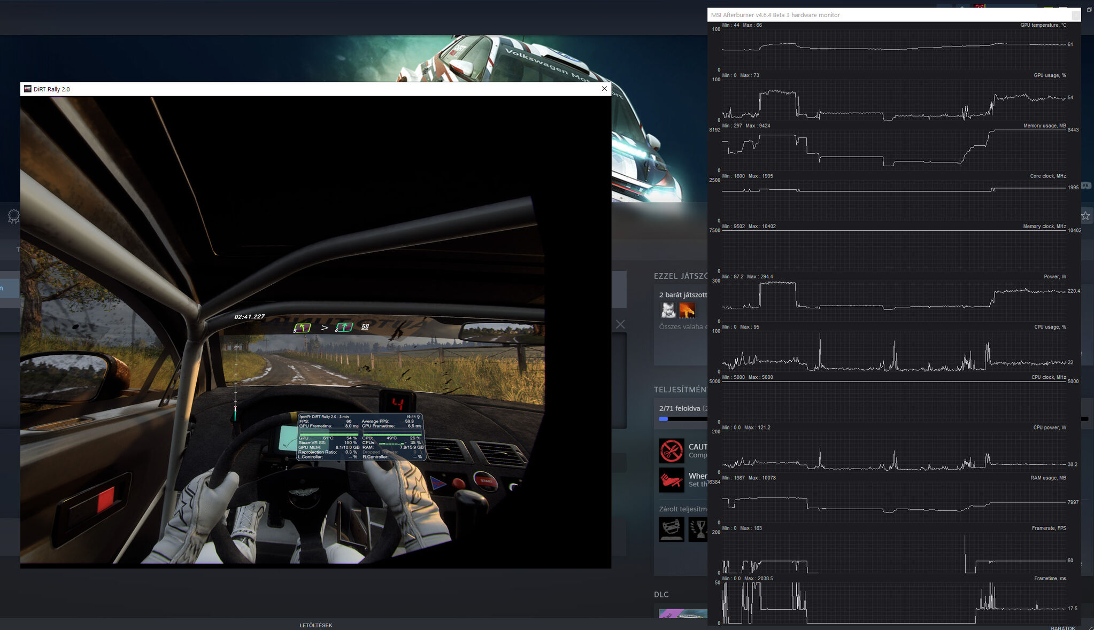Click the VR badge in Steam
This screenshot has width=1094, height=630.
[1086, 185]
